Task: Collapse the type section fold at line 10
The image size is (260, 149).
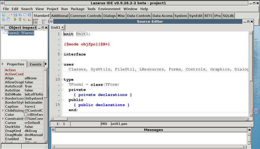Action: 62,79
